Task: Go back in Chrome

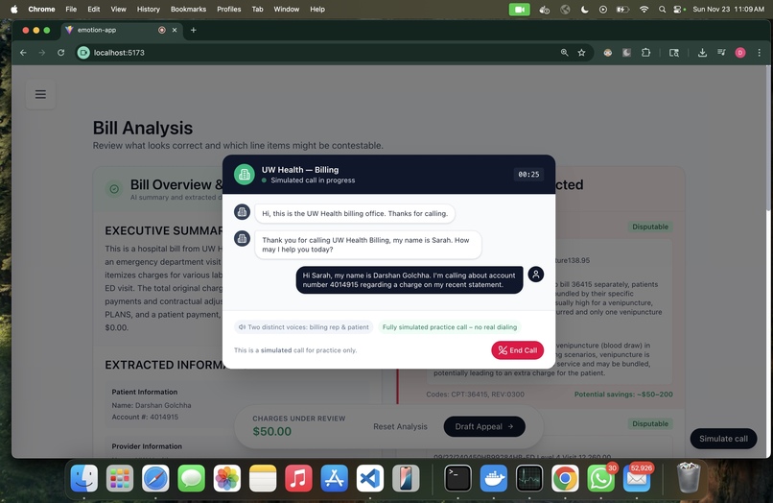Action: point(23,53)
